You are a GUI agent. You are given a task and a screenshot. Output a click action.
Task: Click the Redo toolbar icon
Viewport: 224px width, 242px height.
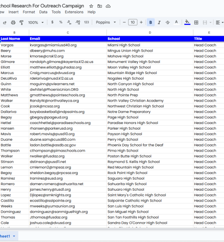pyautogui.click(x=5, y=22)
